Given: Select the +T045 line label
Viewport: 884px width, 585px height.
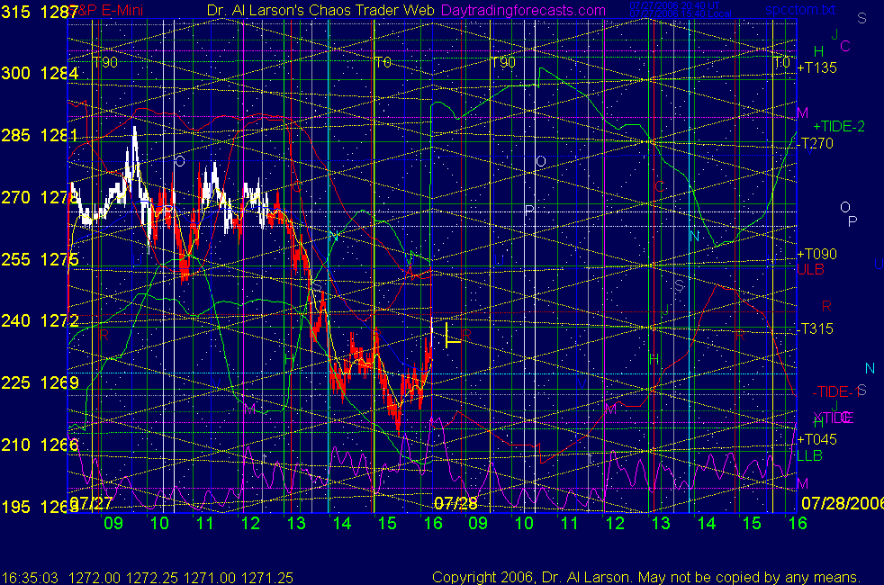Looking at the screenshot, I should (816, 439).
